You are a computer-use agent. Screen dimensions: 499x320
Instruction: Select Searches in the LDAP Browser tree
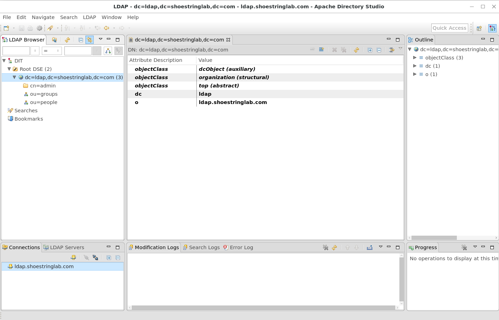pos(26,111)
